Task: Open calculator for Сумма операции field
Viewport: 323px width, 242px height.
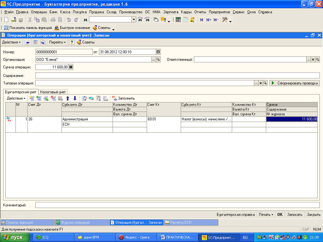Action: coord(71,67)
